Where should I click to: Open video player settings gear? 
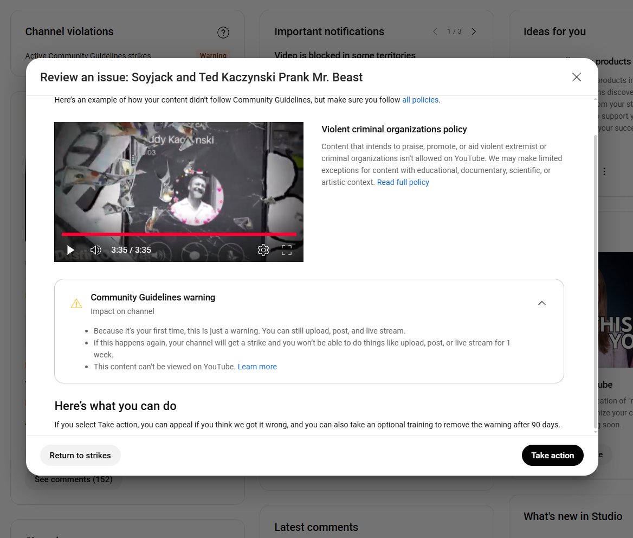coord(263,250)
